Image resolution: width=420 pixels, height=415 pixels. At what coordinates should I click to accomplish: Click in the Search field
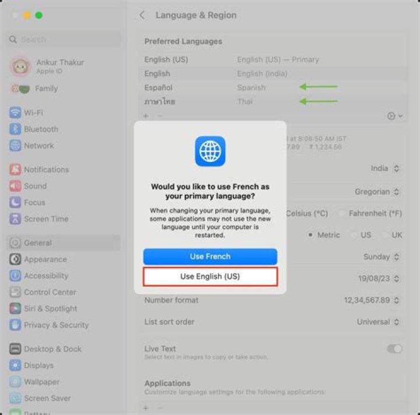64,40
